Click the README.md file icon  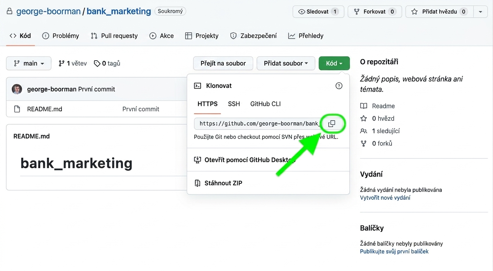17,109
